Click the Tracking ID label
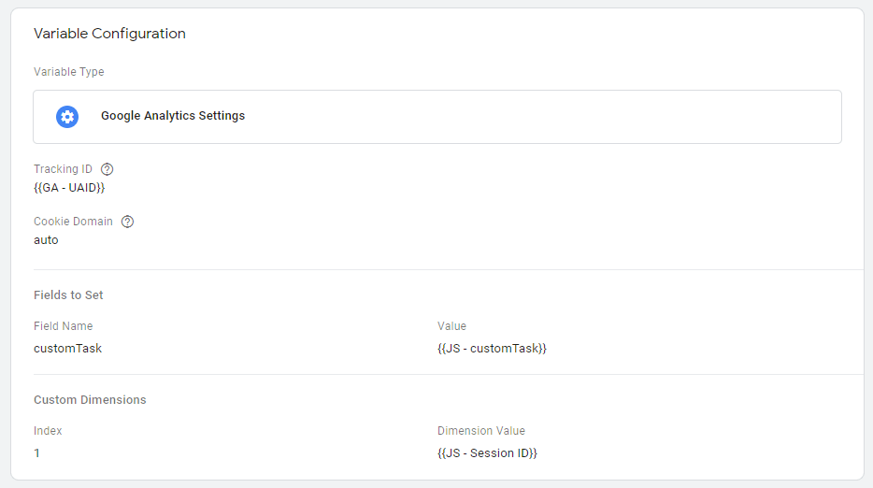873x488 pixels. [x=63, y=169]
